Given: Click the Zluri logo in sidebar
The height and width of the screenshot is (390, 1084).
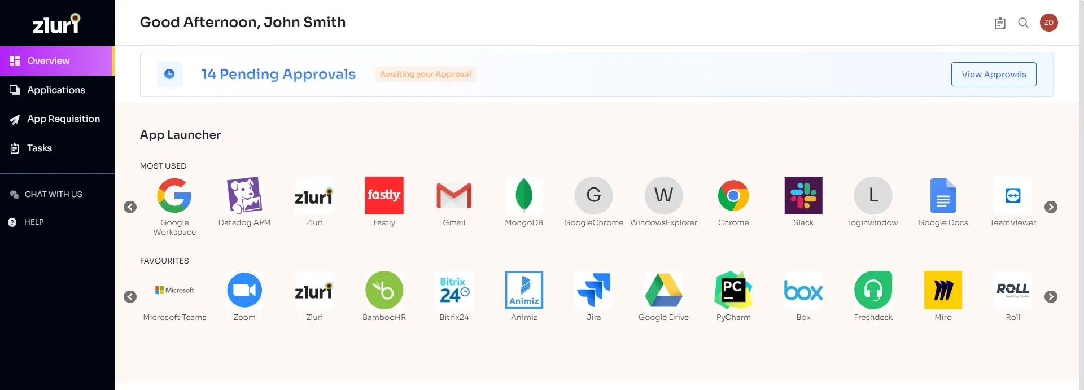Looking at the screenshot, I should [56, 24].
